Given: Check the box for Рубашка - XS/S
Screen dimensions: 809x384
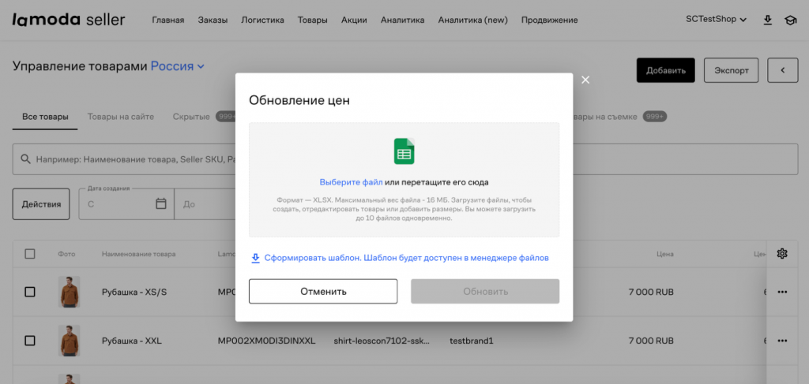Looking at the screenshot, I should [30, 292].
